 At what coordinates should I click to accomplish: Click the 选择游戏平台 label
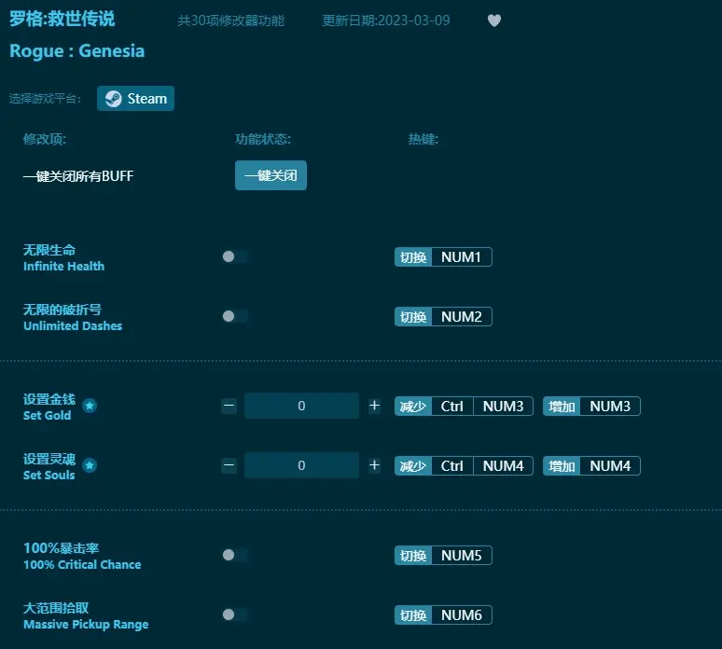pos(45,99)
